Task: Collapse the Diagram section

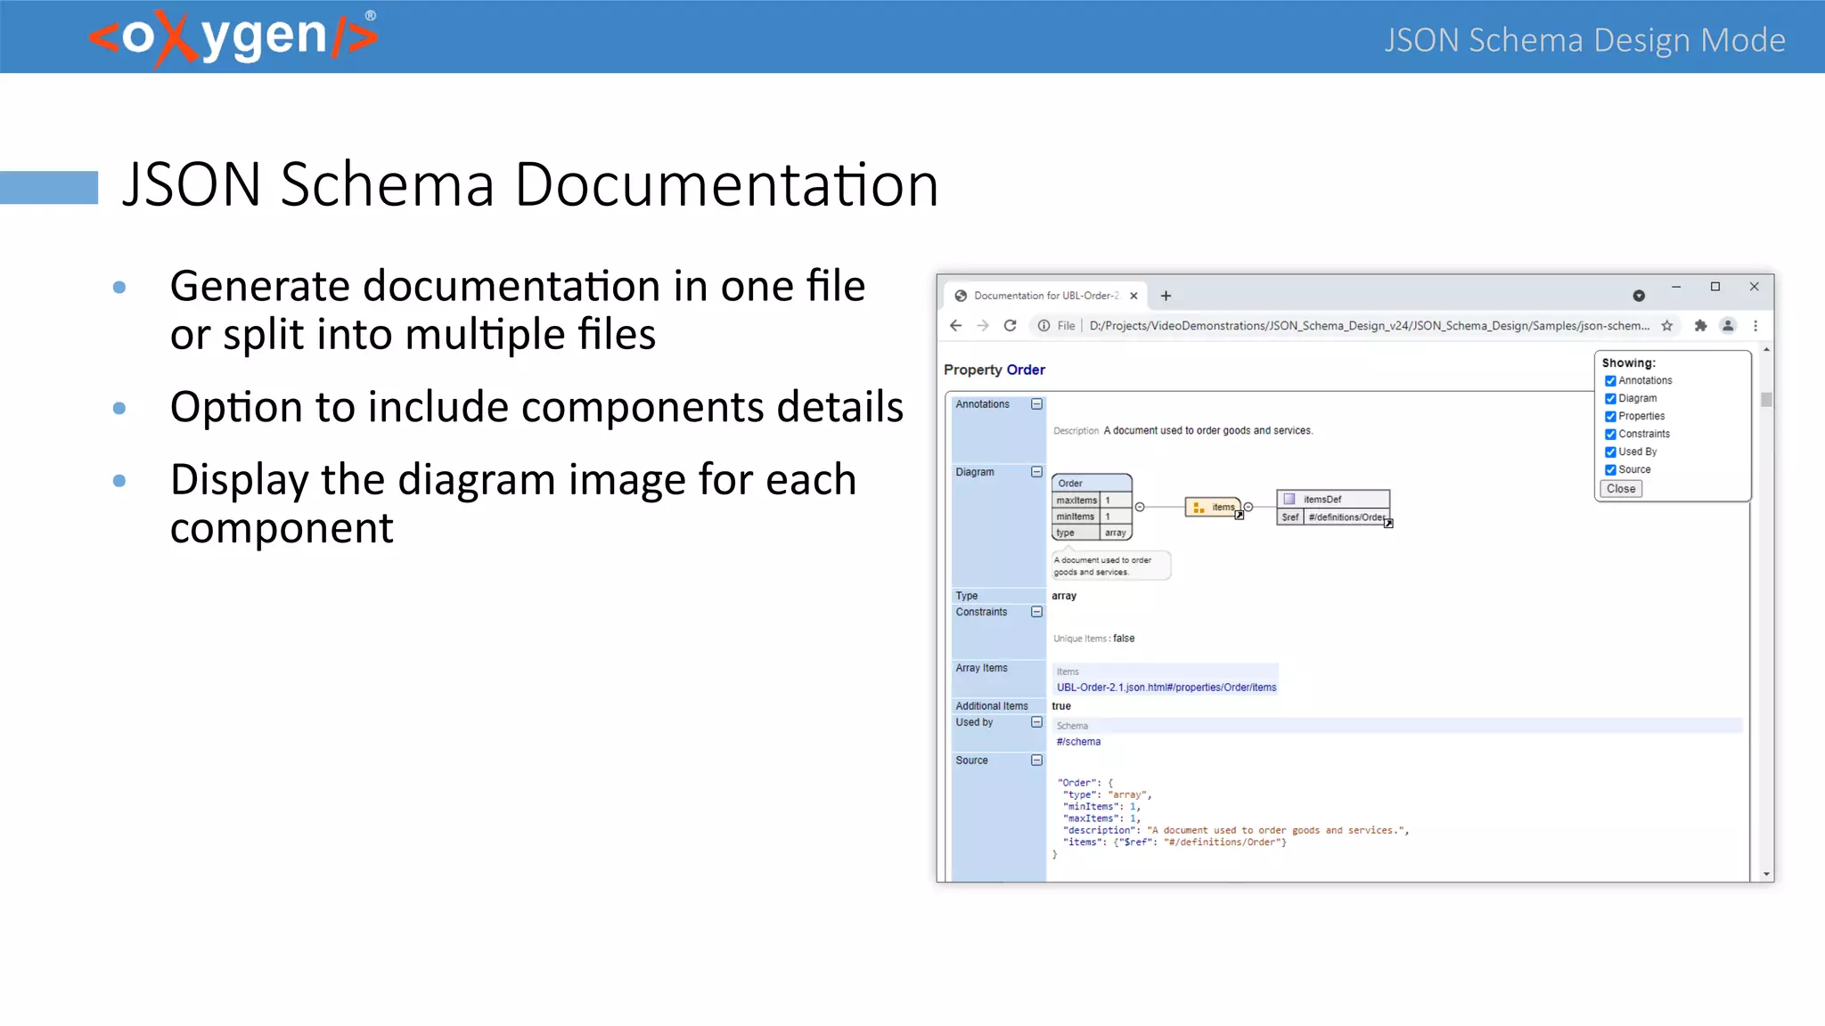Action: click(1036, 472)
